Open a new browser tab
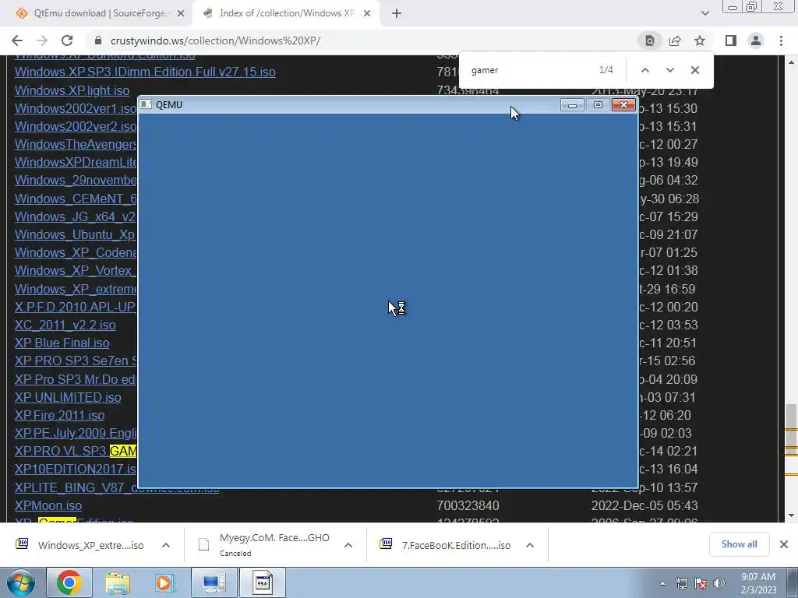The width and height of the screenshot is (798, 598). 397,13
